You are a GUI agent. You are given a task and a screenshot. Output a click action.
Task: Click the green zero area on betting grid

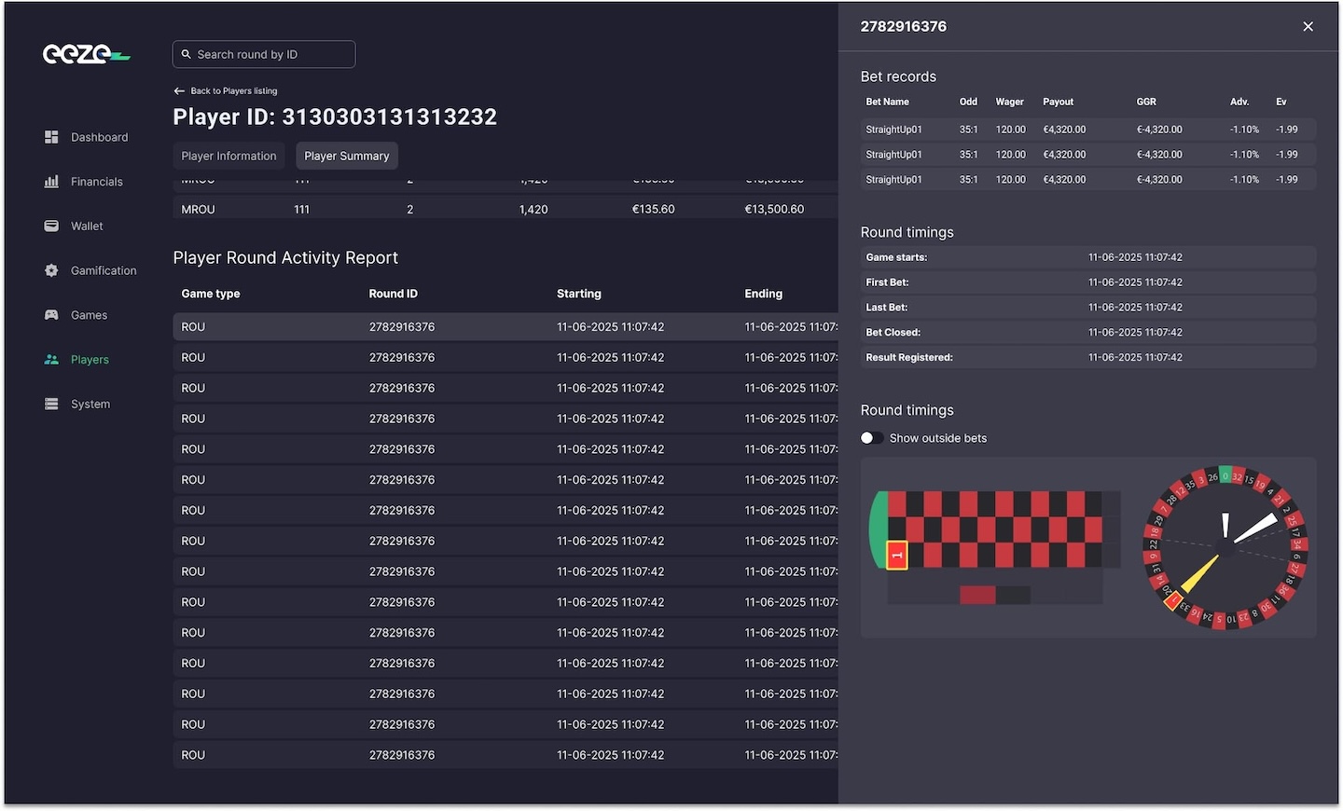click(878, 529)
